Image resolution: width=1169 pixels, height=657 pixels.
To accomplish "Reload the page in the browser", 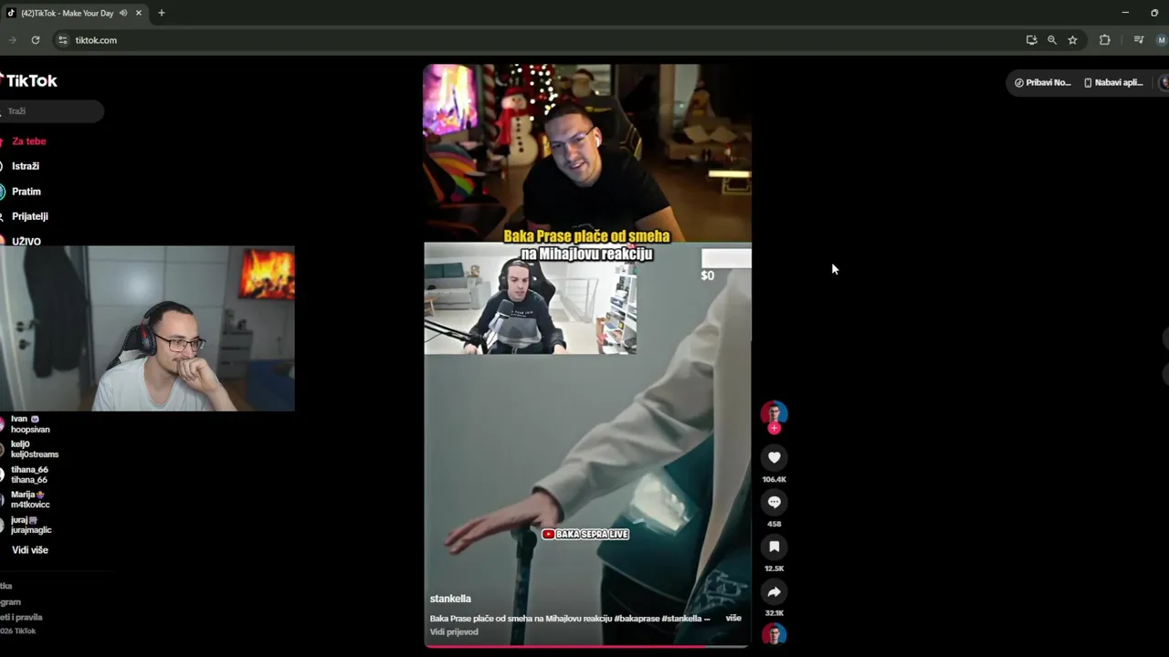I will click(36, 40).
